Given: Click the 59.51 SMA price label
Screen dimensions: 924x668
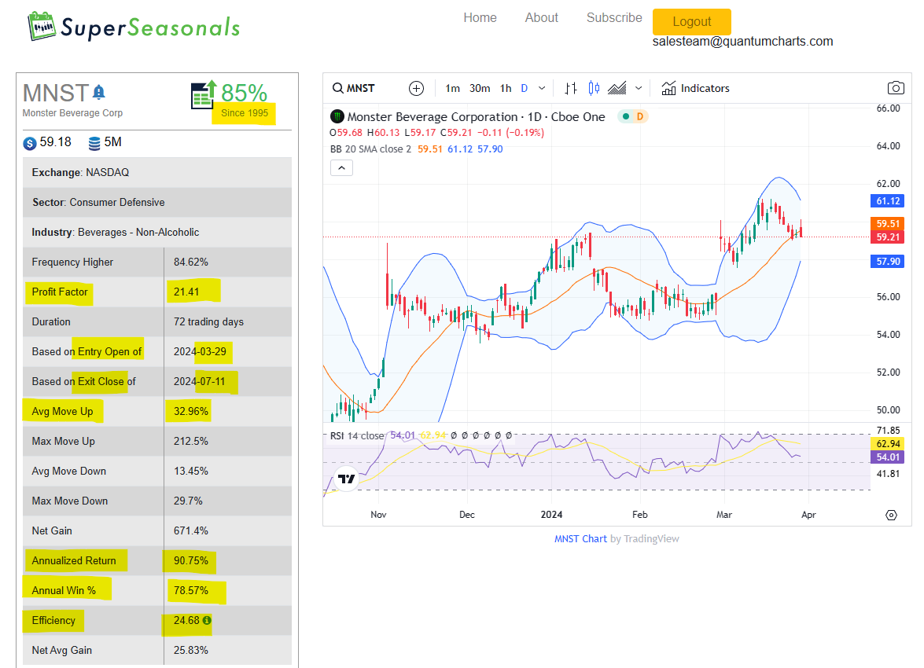Looking at the screenshot, I should click(888, 224).
